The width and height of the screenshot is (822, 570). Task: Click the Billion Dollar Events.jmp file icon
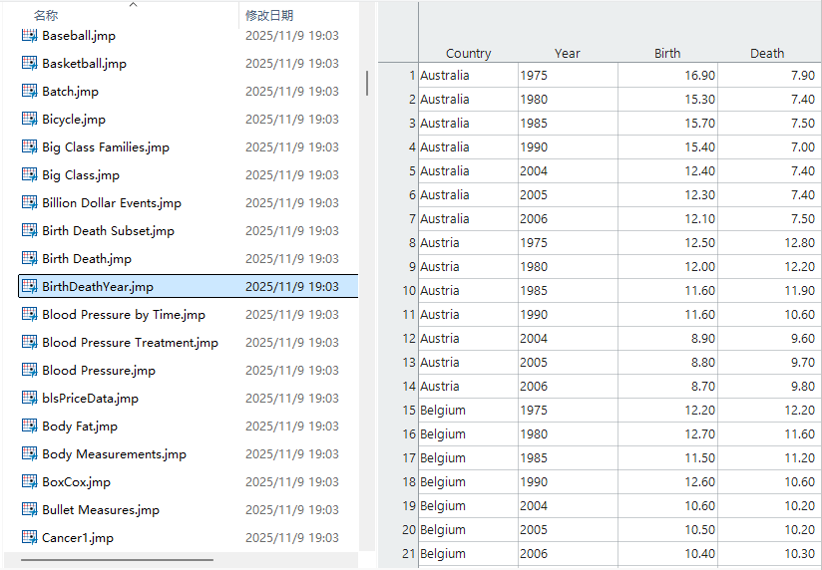pyautogui.click(x=29, y=202)
